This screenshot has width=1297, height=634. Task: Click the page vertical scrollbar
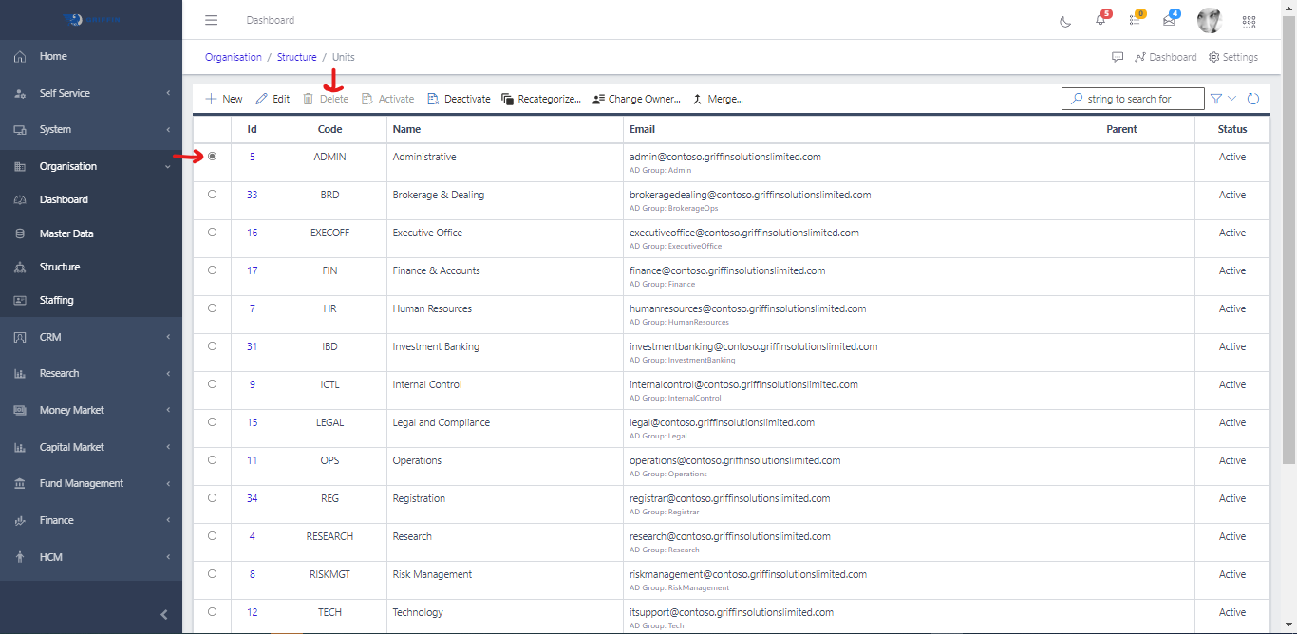point(1288,237)
